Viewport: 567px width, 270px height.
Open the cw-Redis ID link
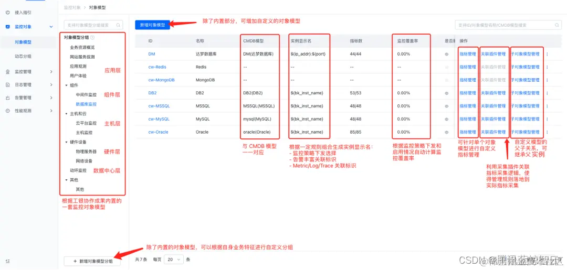click(x=157, y=67)
